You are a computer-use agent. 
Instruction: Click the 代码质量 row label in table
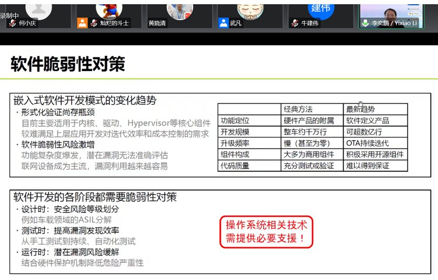click(x=235, y=166)
